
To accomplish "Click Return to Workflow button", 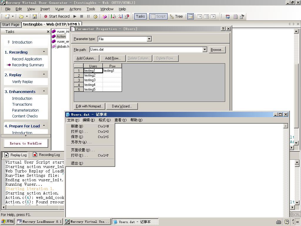I will (26, 143).
